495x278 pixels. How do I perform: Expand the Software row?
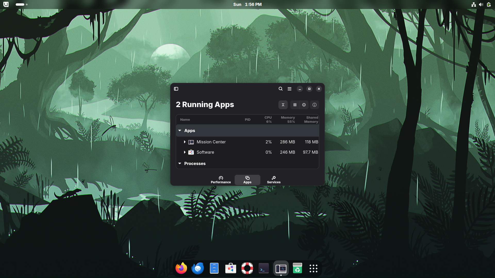tap(185, 152)
